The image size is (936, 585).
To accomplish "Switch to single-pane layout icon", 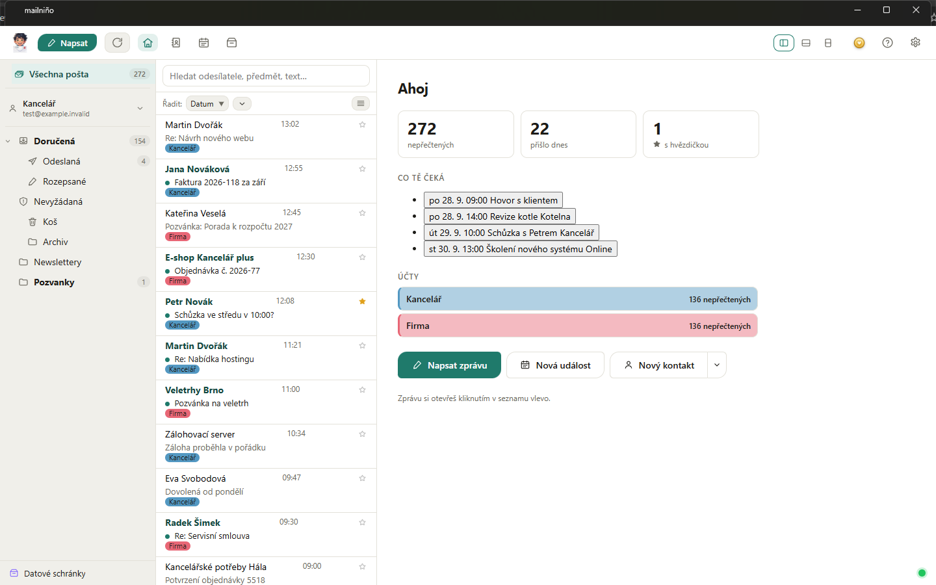I will pos(828,43).
